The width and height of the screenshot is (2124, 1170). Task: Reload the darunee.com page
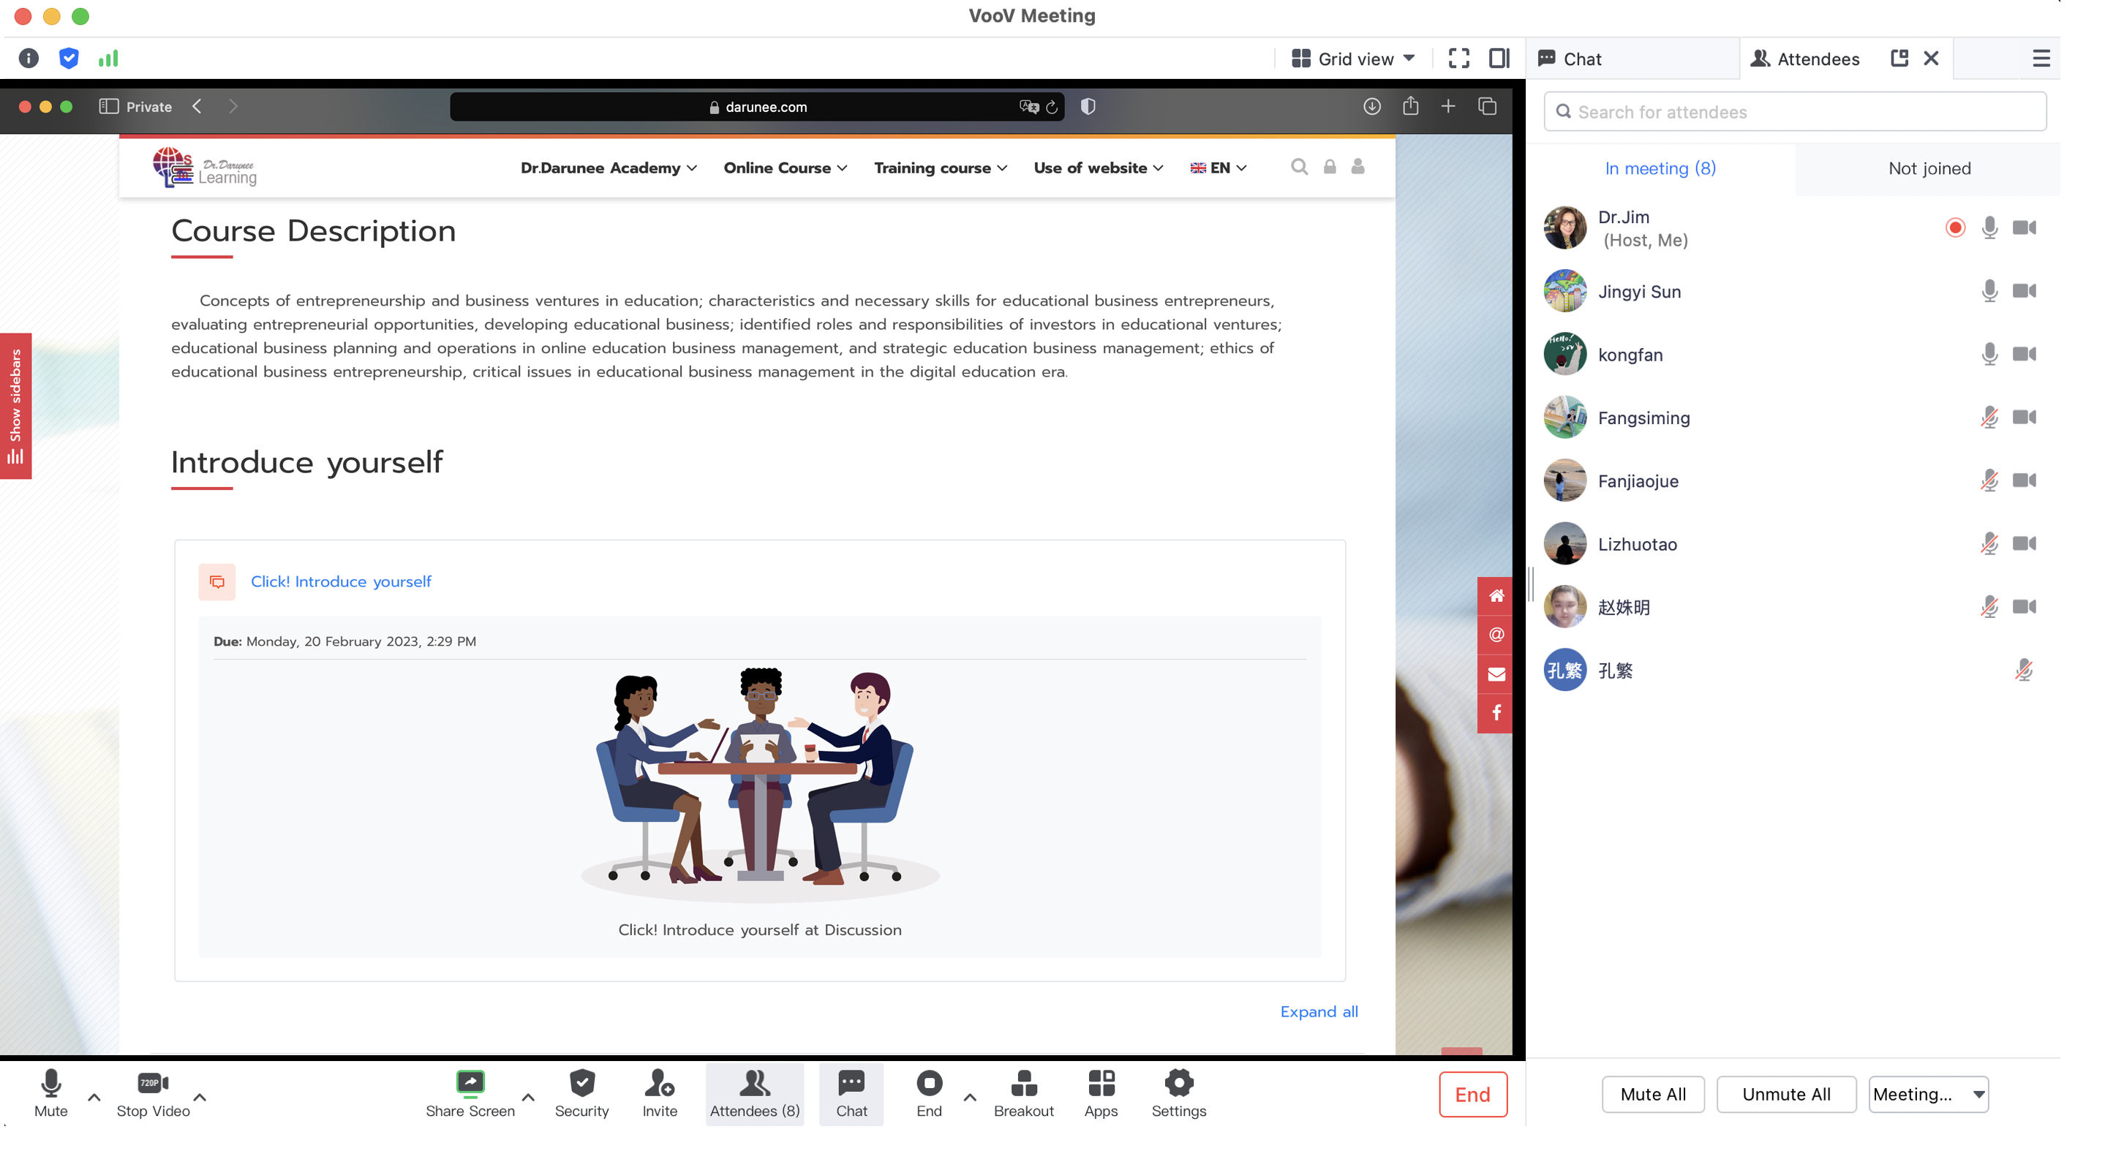click(1052, 107)
